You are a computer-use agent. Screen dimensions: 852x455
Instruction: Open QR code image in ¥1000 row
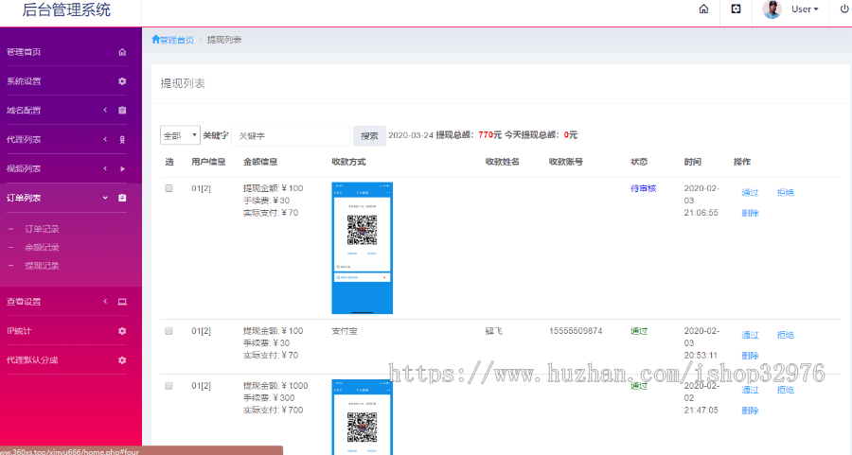click(362, 417)
